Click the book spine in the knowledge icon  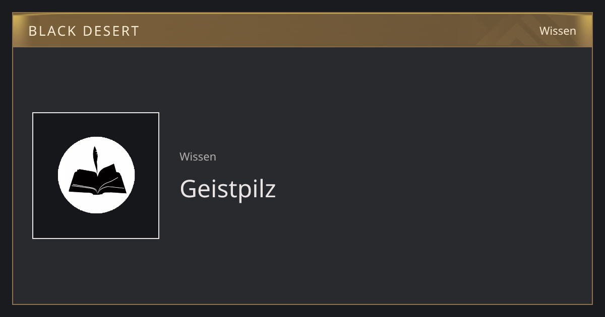coord(97,185)
